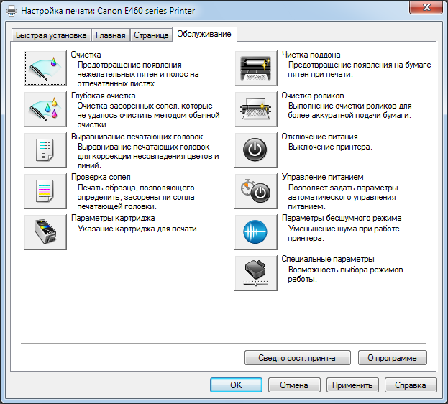The height and width of the screenshot is (404, 448).
Task: Click the Проверка сопел heading text
Action: click(x=101, y=177)
